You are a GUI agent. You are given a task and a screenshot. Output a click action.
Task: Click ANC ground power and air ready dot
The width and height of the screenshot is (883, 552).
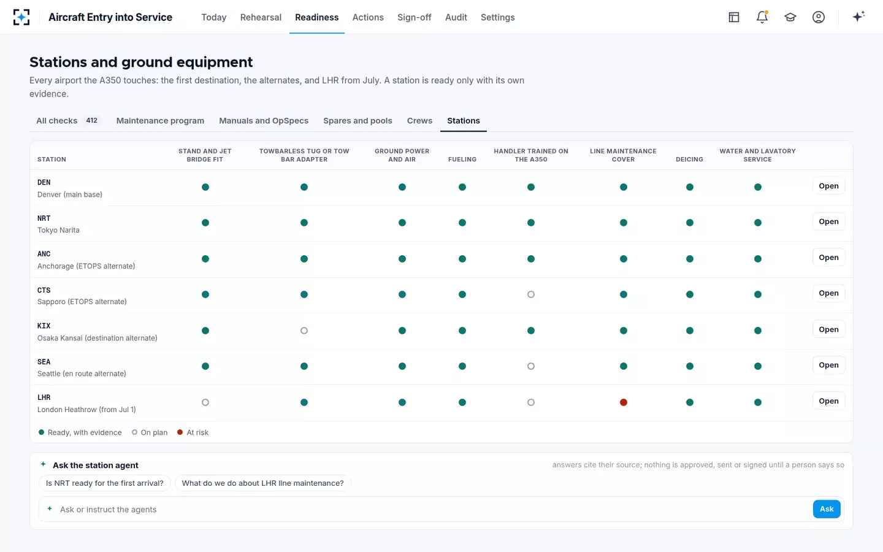pos(402,259)
